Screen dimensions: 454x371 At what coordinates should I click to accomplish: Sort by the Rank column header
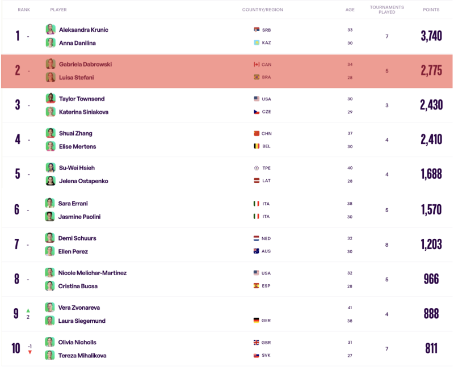(x=24, y=10)
